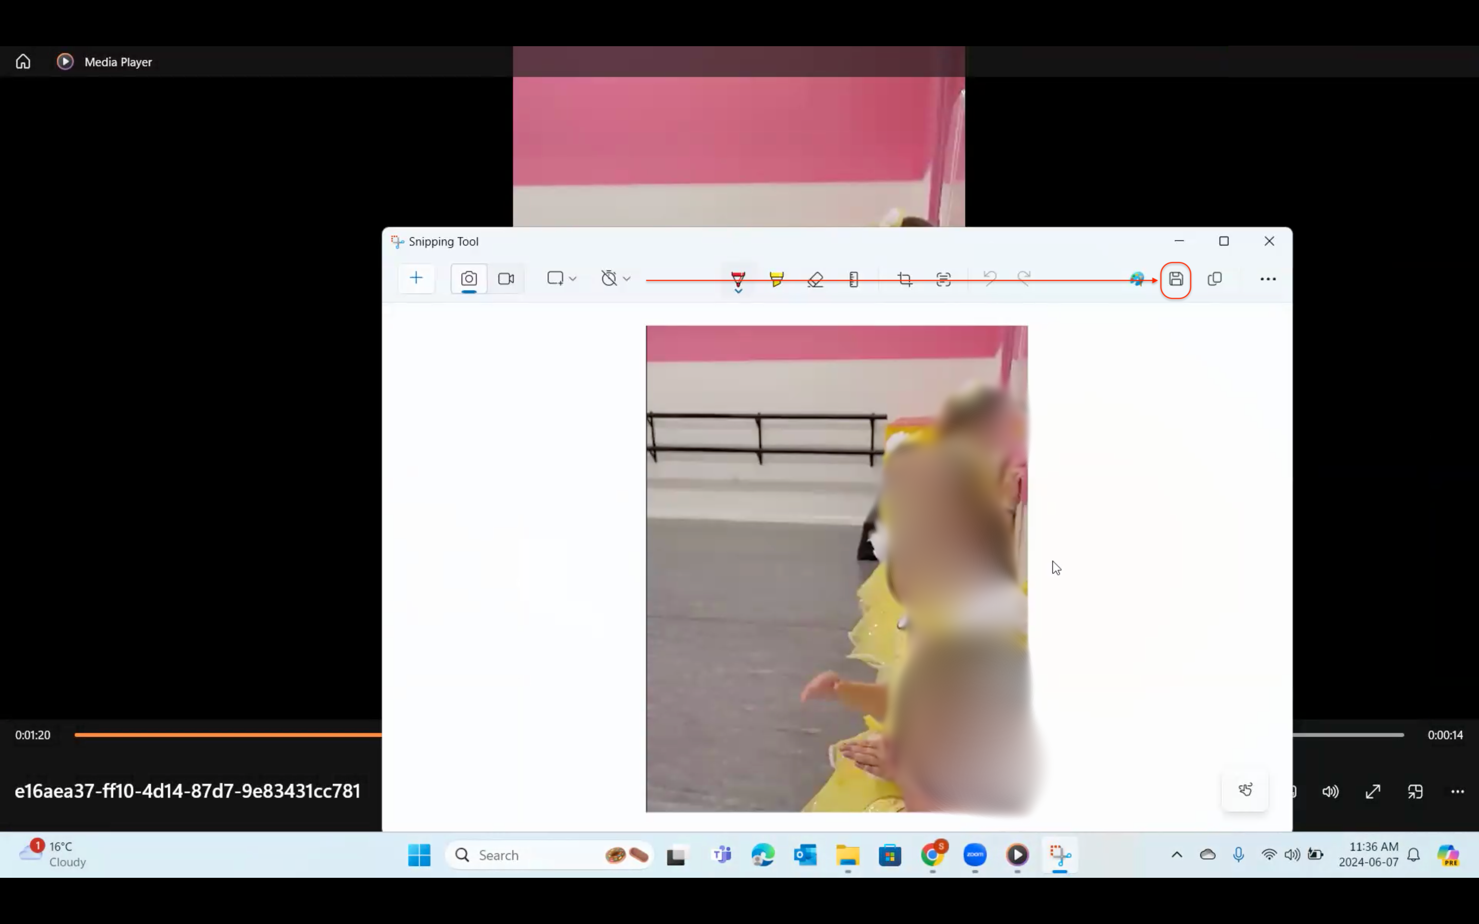Click the Save as icon
The height and width of the screenshot is (924, 1479).
pos(1175,279)
